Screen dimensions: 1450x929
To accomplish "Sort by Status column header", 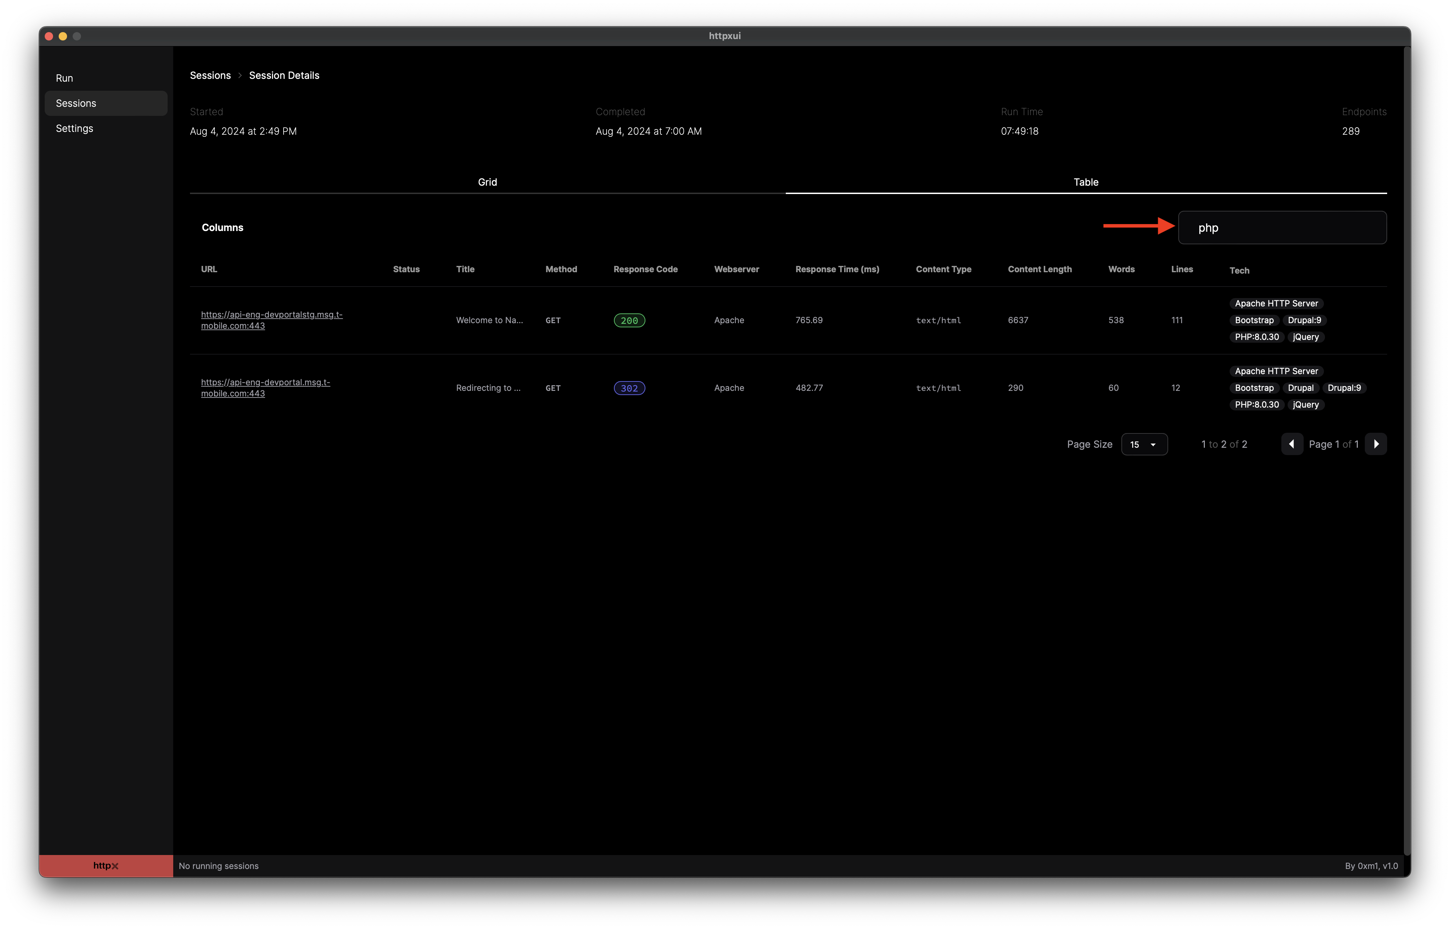I will 406,269.
